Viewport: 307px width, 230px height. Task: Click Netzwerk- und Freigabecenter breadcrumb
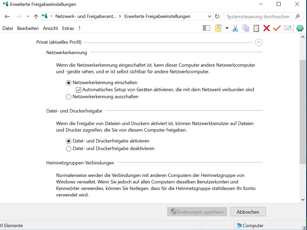pyautogui.click(x=86, y=16)
